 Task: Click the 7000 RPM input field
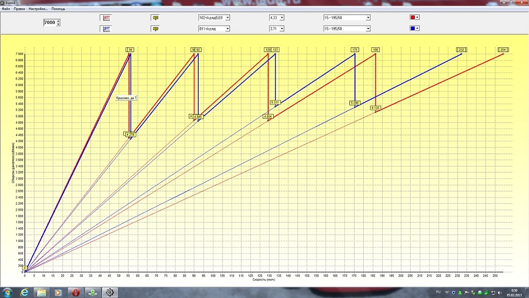[x=49, y=22]
